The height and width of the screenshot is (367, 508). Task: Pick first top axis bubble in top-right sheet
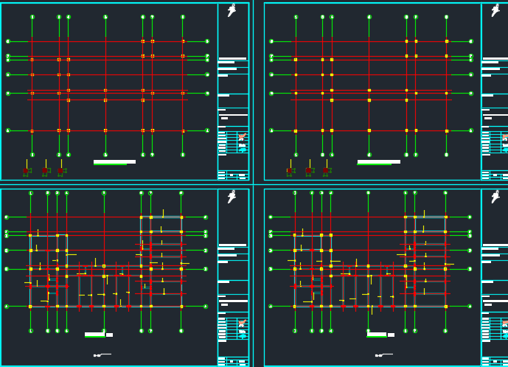click(x=296, y=17)
